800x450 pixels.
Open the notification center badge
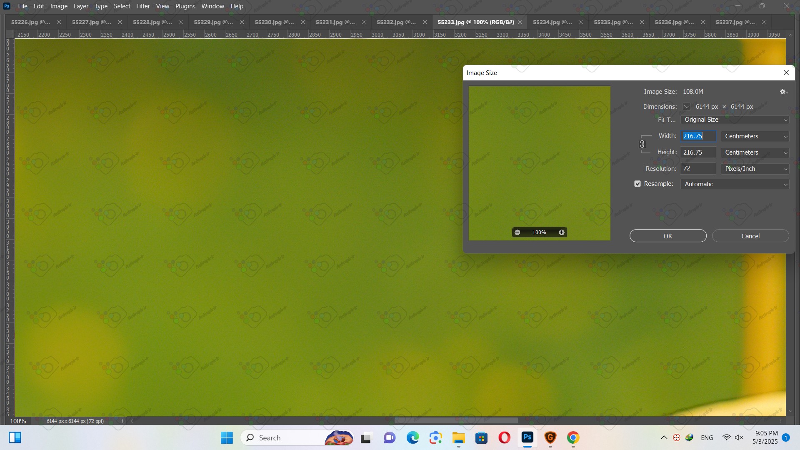coord(786,437)
